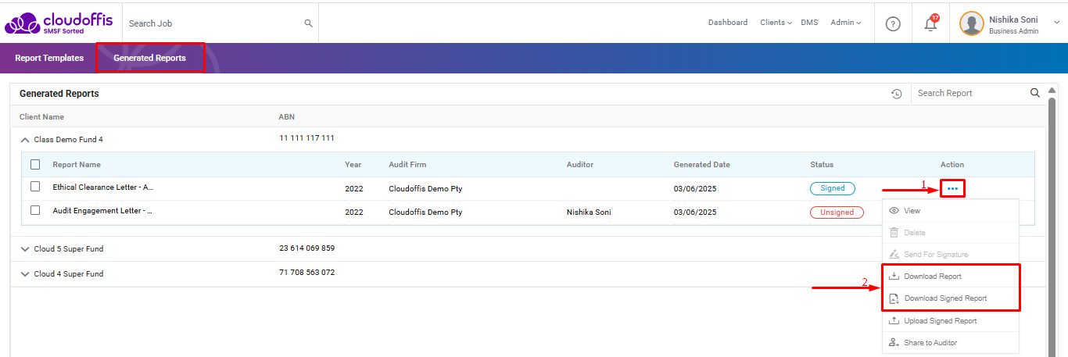
Task: Click the signature icon beside Send For Signature
Action: coord(894,255)
